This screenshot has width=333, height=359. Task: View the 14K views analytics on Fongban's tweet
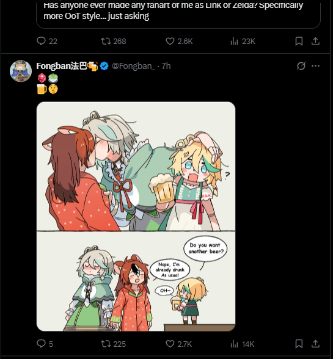242,344
